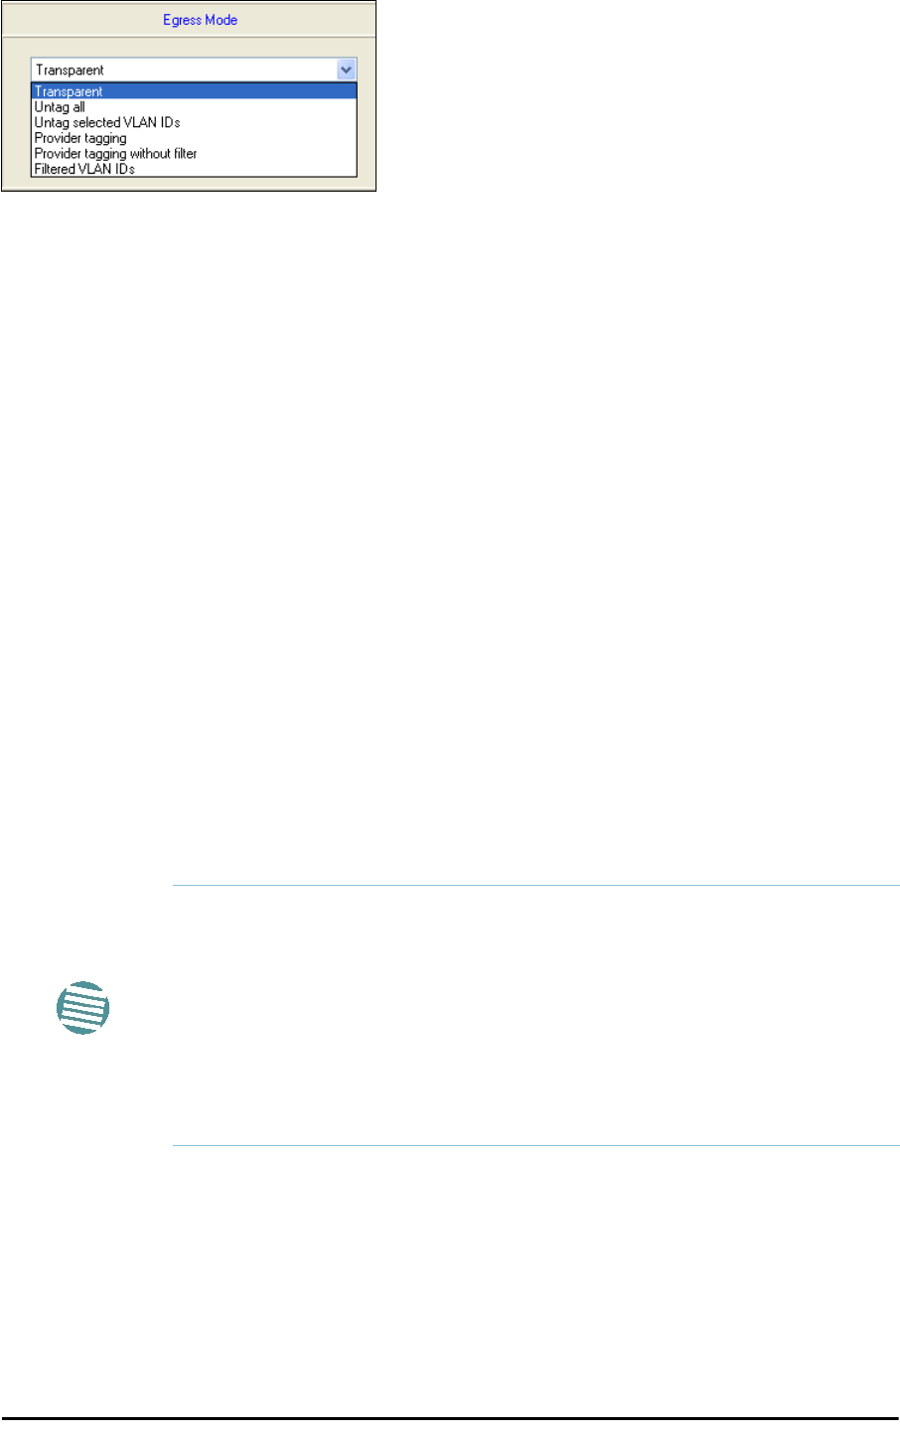Click the Egress Mode heading label
The image size is (900, 1436).
(201, 20)
